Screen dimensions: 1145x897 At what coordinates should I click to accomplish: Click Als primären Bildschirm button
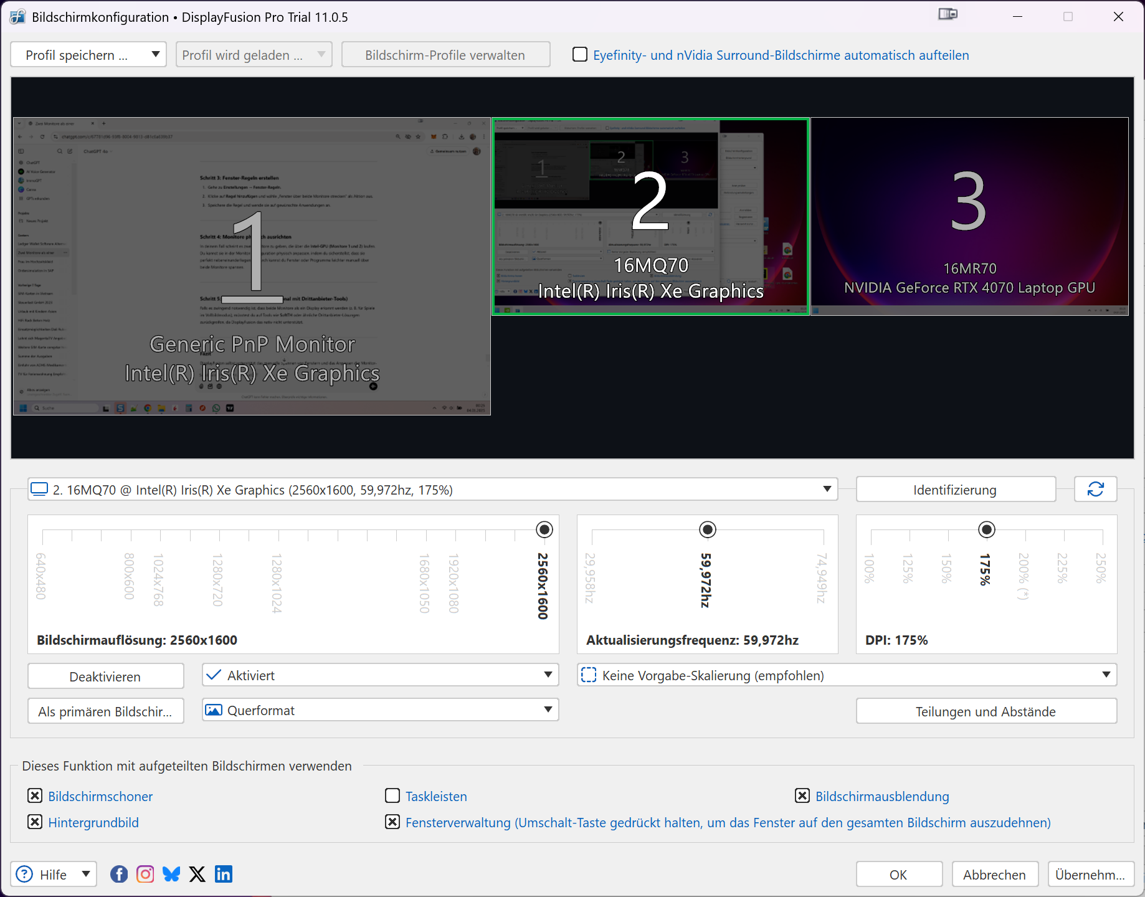[x=105, y=711]
